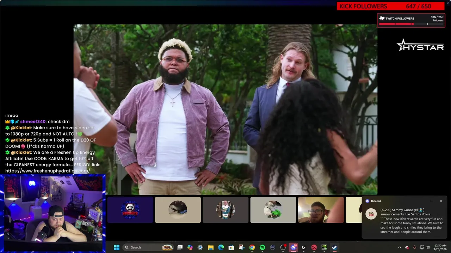This screenshot has height=253, width=451.
Task: Dismiss the Discord notification
Action: tap(441, 201)
